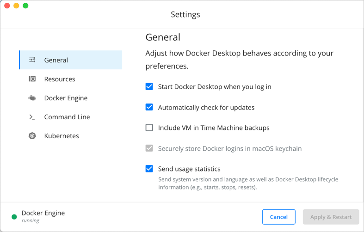Click the Resources disk icon
This screenshot has width=364, height=232.
[32, 79]
